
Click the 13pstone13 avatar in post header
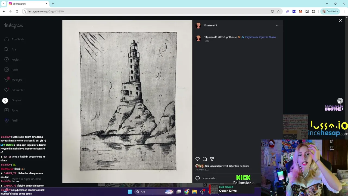[198, 26]
